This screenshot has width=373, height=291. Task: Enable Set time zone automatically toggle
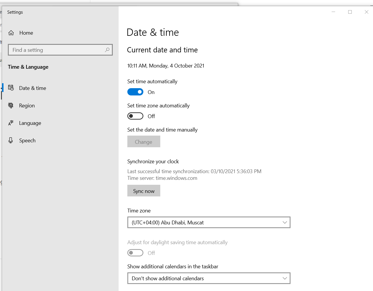[x=135, y=116]
